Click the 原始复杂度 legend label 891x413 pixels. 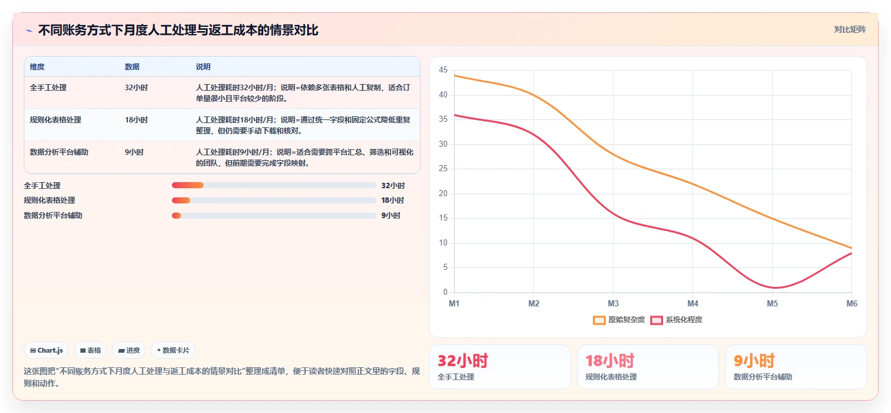click(627, 320)
